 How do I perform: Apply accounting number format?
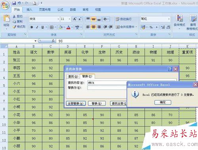coord(143,27)
